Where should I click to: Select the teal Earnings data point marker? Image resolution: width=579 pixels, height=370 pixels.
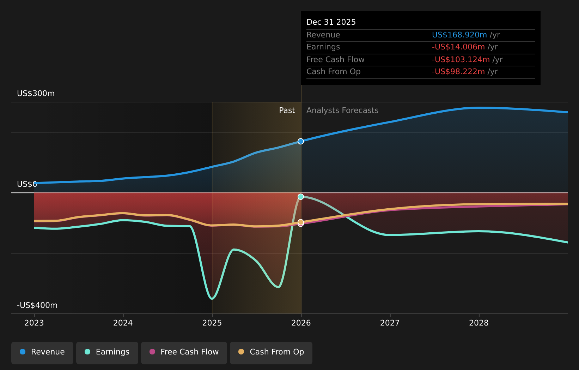pos(300,197)
